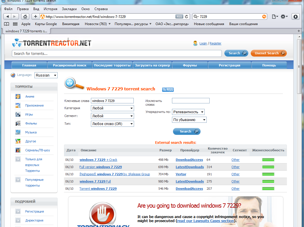Open the Главная navigation tab
Image resolution: width=304 pixels, height=227 pixels.
[x=29, y=65]
